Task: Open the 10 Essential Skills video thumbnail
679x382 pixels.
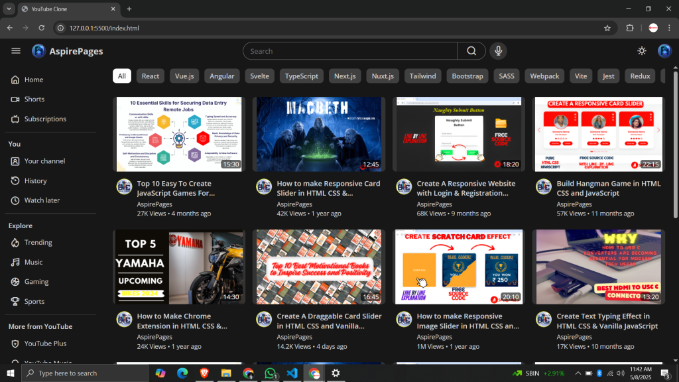Action: point(179,134)
